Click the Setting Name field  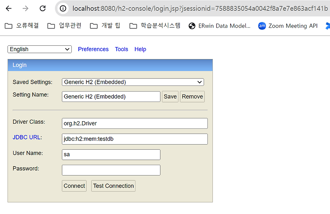tap(111, 96)
